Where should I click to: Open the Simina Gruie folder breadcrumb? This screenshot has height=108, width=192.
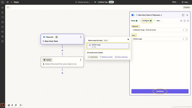[83, 2]
